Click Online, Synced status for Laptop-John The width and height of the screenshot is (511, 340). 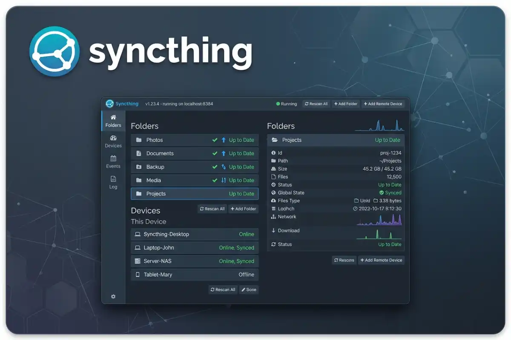pyautogui.click(x=236, y=248)
